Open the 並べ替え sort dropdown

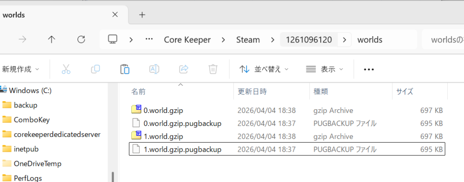pos(264,69)
